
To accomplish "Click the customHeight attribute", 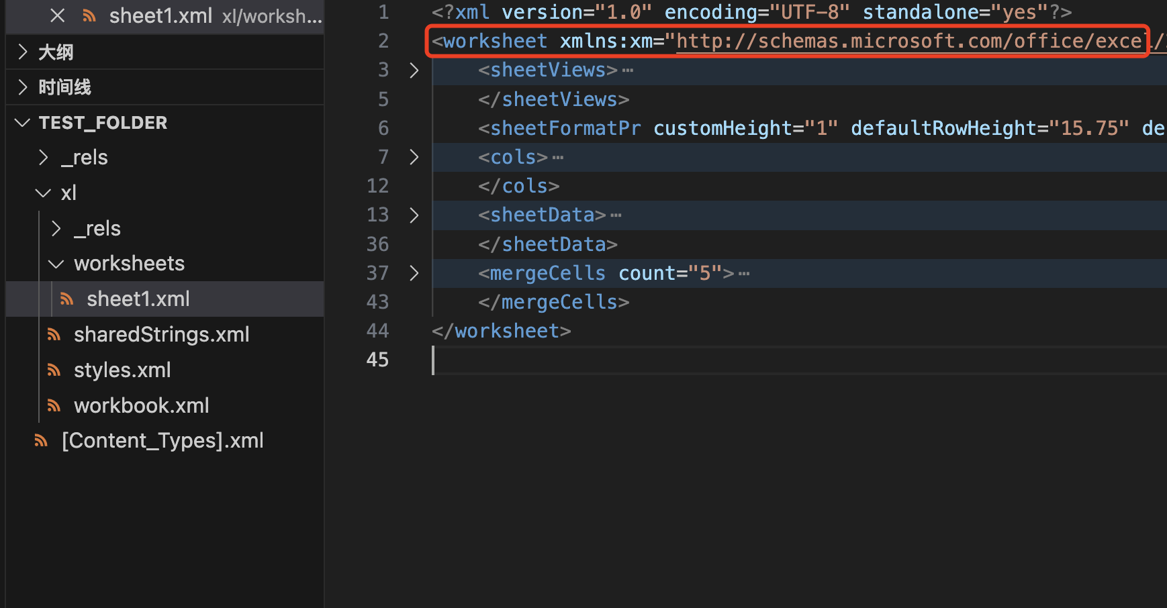I will coord(723,128).
